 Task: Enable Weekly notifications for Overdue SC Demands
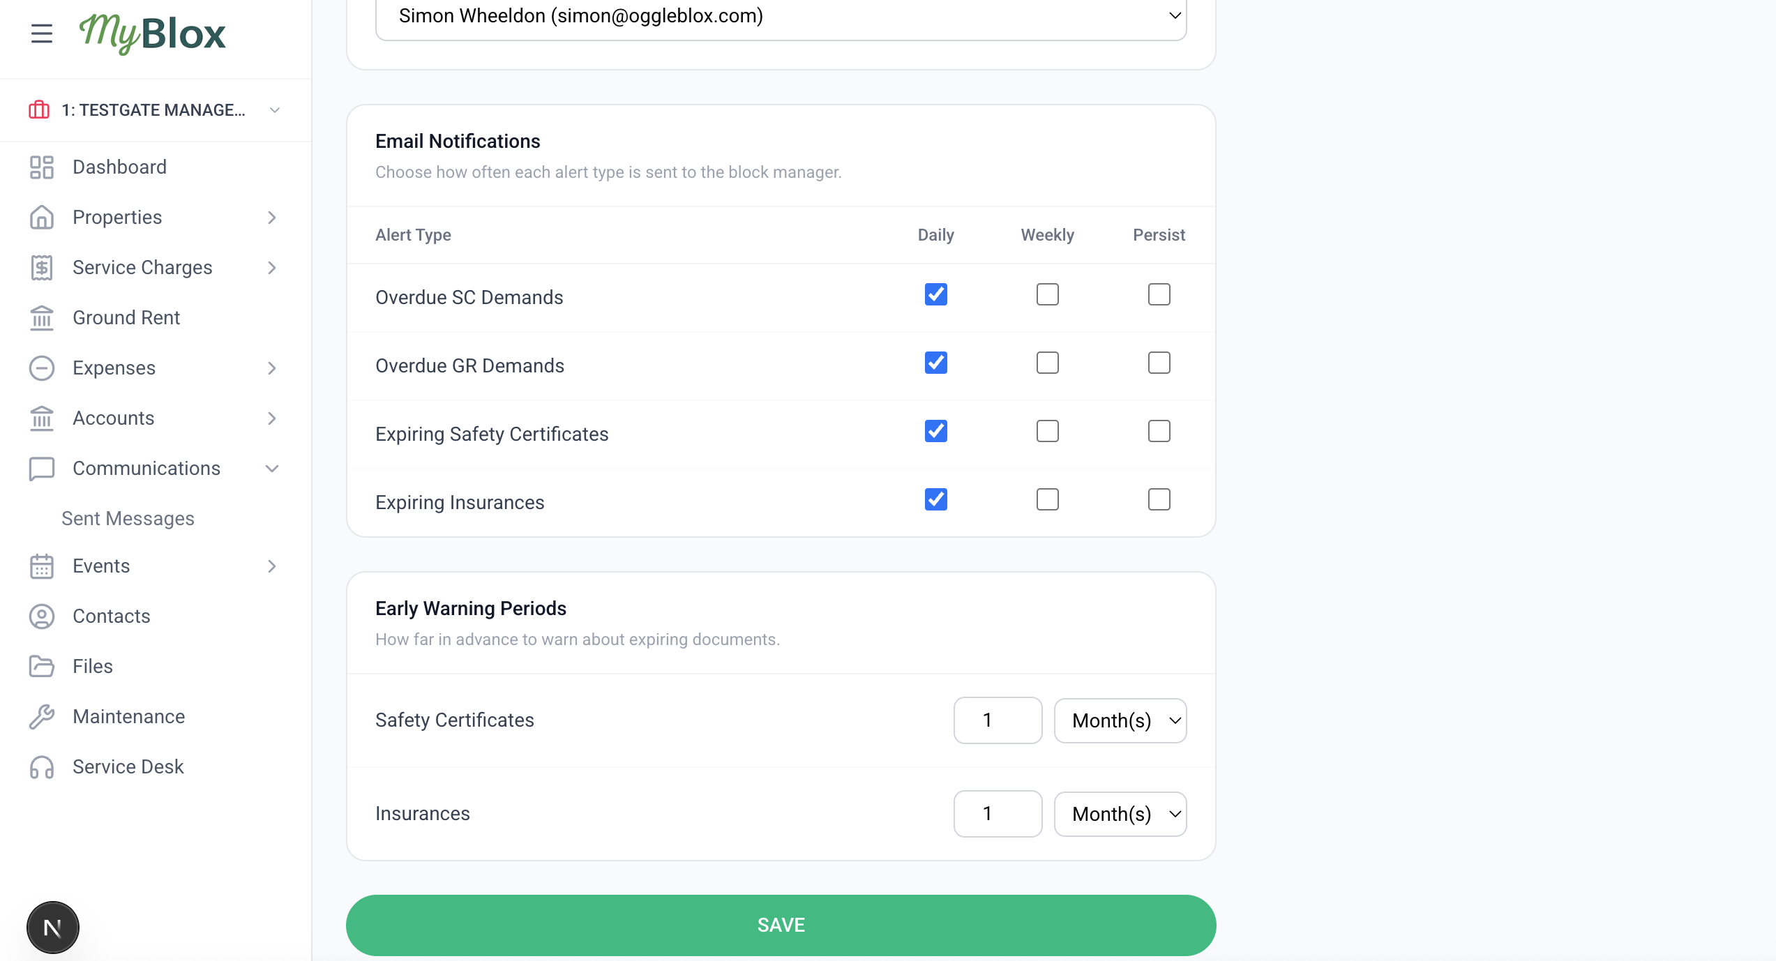click(x=1047, y=294)
